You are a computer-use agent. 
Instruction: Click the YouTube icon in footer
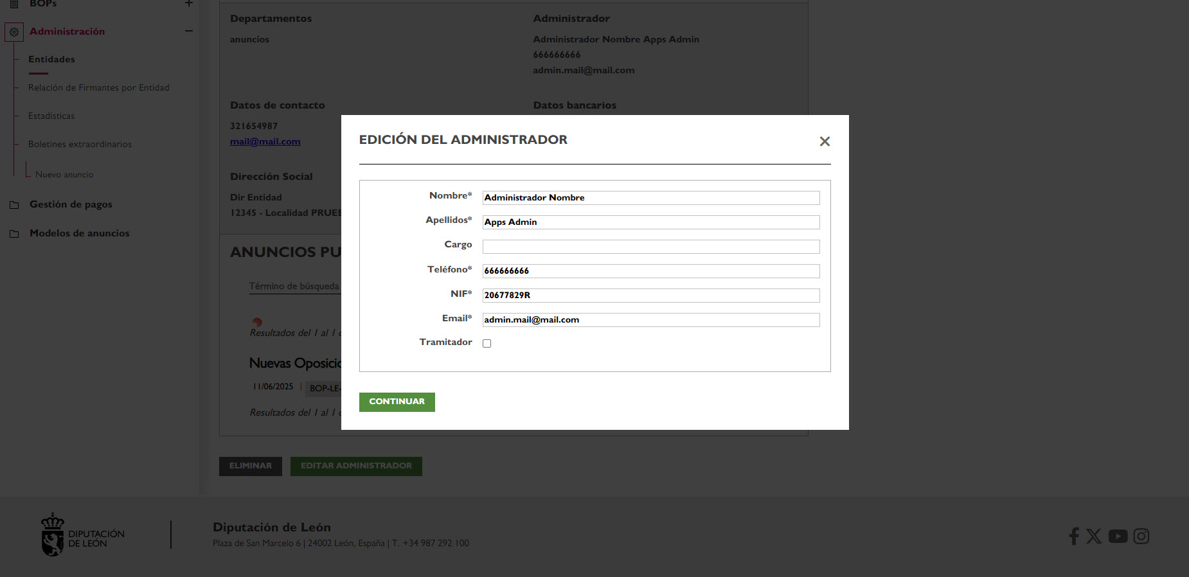1118,536
